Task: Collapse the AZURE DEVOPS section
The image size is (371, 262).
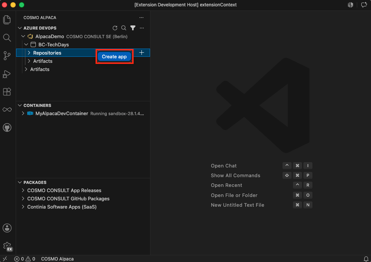Action: [x=20, y=28]
